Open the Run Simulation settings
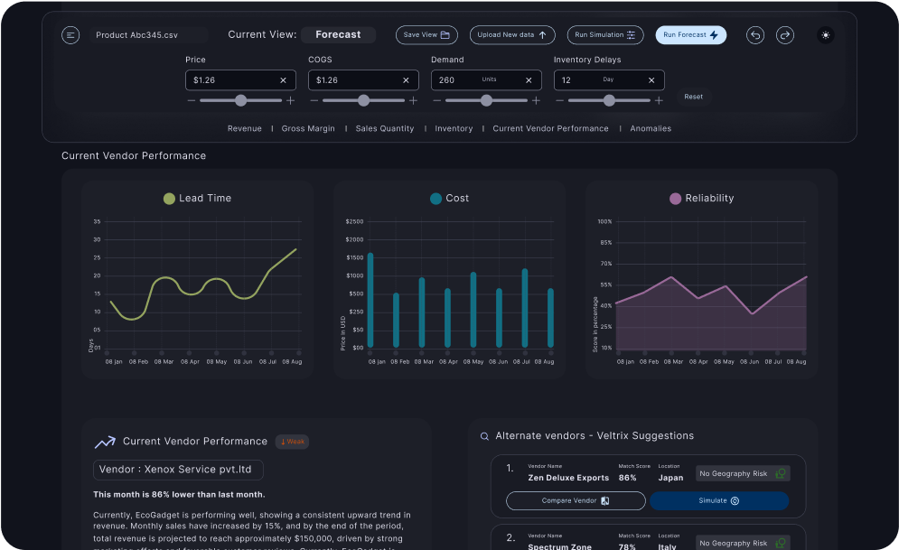Image resolution: width=899 pixels, height=550 pixels. click(605, 35)
